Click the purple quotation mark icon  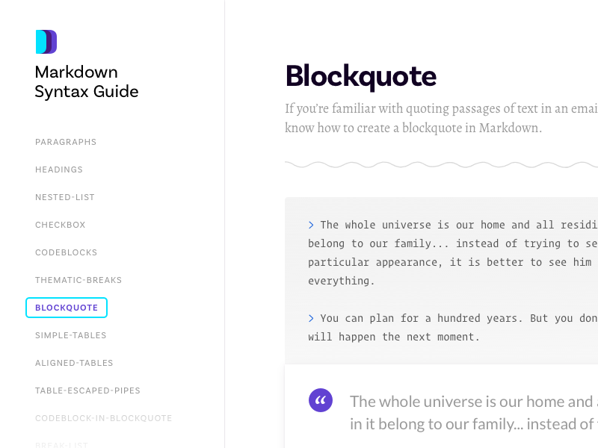[321, 400]
